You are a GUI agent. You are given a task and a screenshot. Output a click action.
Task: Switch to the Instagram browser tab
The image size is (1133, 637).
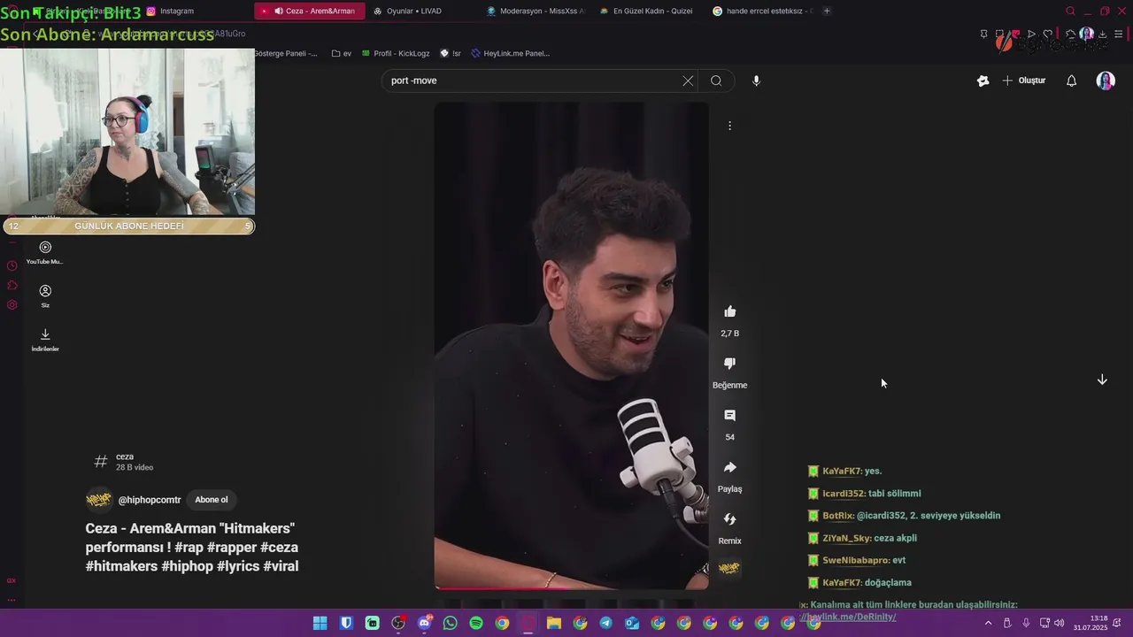pos(170,11)
